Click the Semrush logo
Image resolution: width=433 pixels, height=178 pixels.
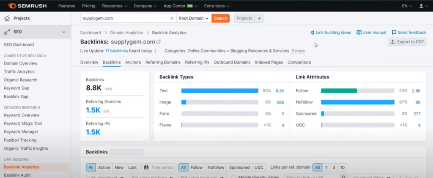[27, 6]
